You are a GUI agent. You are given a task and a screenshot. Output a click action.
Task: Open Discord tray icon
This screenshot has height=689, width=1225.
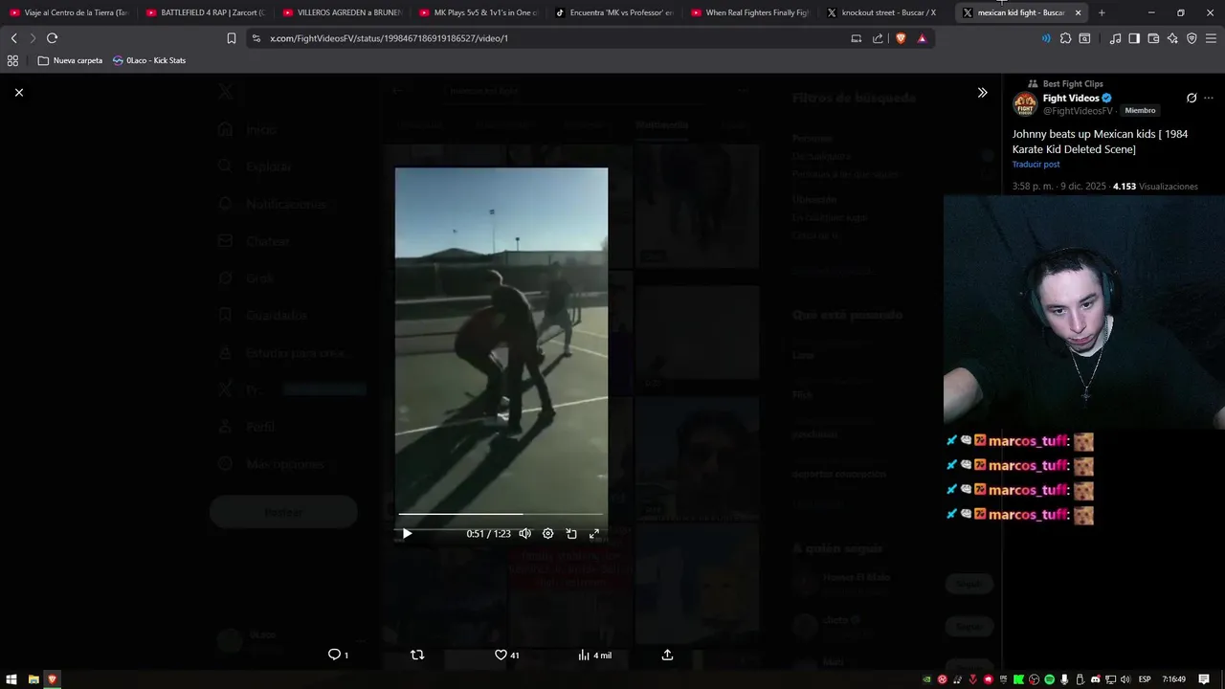1095,679
